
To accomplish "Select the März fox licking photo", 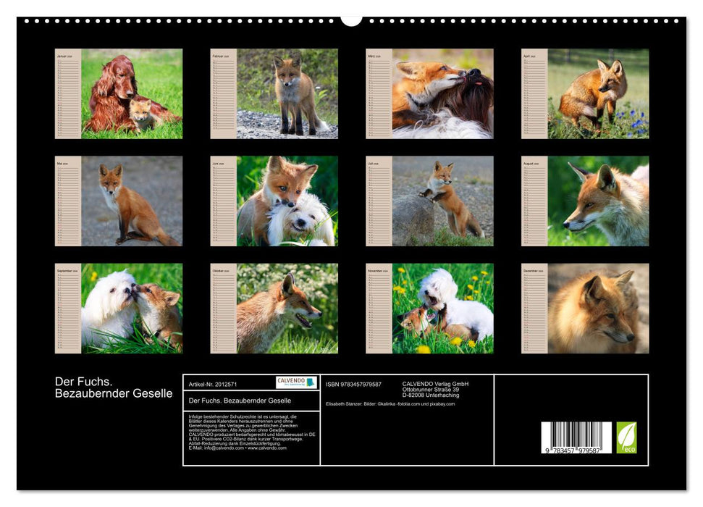I will 445,94.
